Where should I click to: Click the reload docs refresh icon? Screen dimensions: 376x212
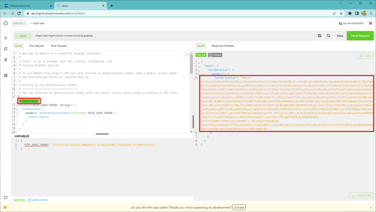pyautogui.click(x=328, y=36)
